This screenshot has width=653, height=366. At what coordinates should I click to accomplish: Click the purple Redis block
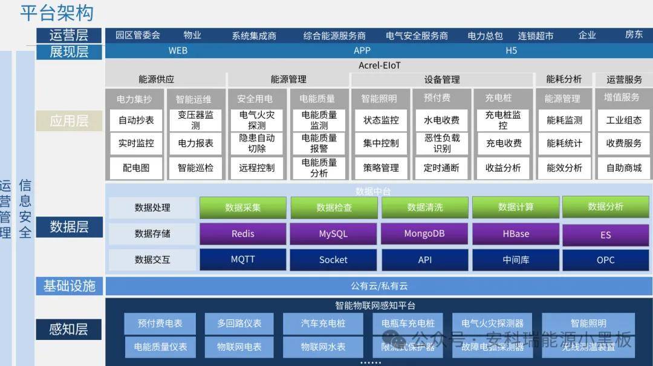pyautogui.click(x=243, y=234)
